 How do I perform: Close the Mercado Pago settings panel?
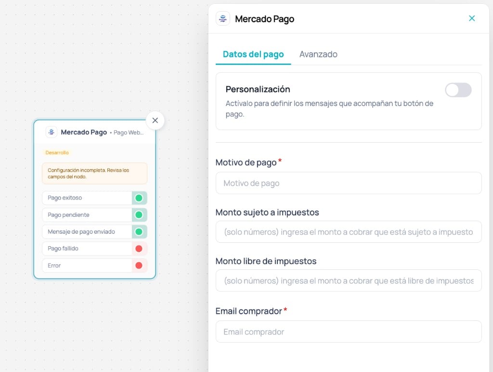(472, 18)
